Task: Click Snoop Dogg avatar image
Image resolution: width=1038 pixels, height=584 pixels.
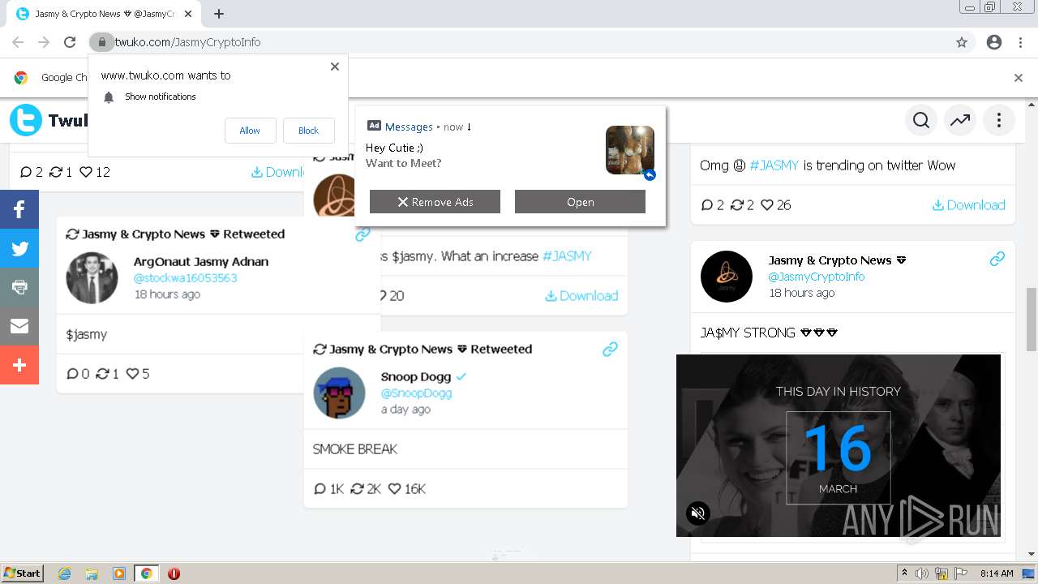Action: coord(339,393)
